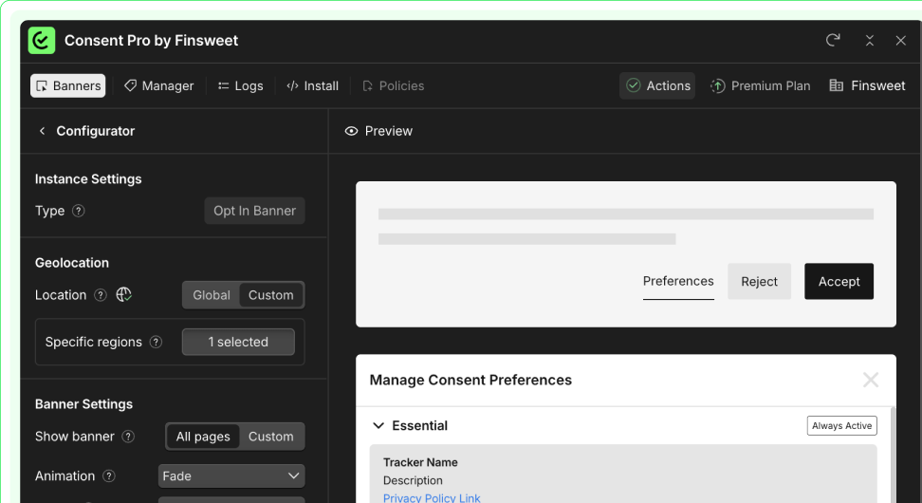Click the Reject button in preview
Image resolution: width=922 pixels, height=503 pixels.
759,281
